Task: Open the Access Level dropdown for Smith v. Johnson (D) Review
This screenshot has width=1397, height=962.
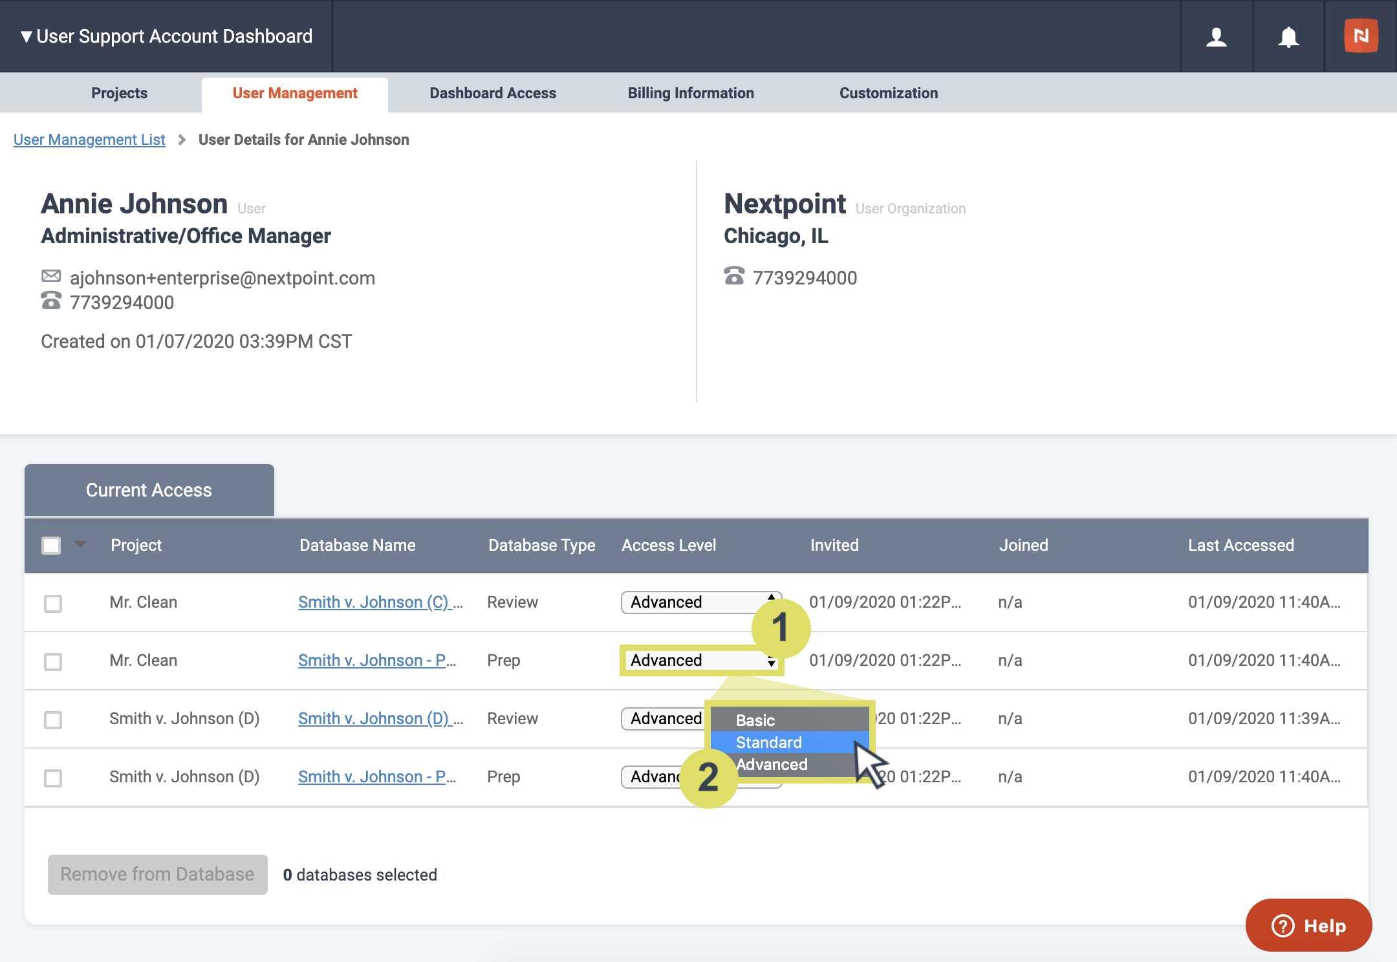Action: (665, 718)
